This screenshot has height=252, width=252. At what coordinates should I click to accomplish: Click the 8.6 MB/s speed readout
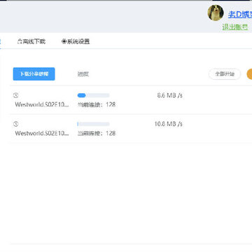169,95
